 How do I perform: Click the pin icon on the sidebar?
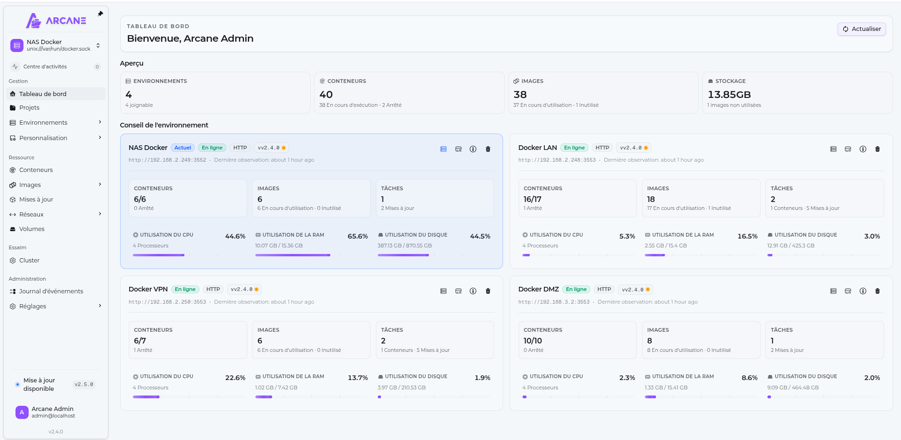100,14
